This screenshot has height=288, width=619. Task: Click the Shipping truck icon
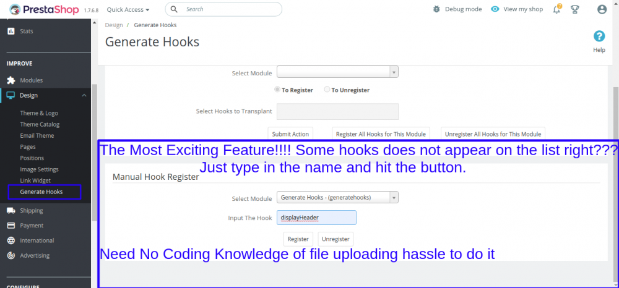(x=11, y=210)
